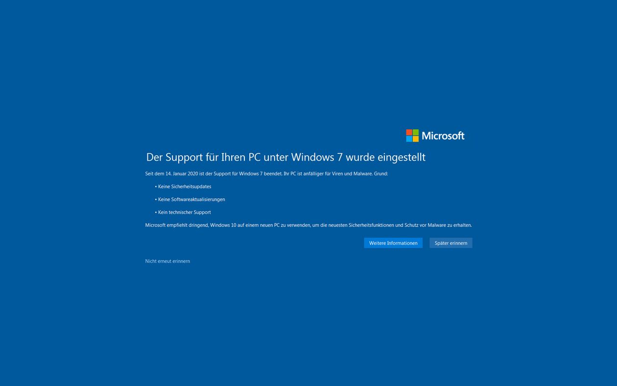The height and width of the screenshot is (386, 617).
Task: Choose Später erinnern to postpone reminder
Action: [x=451, y=243]
